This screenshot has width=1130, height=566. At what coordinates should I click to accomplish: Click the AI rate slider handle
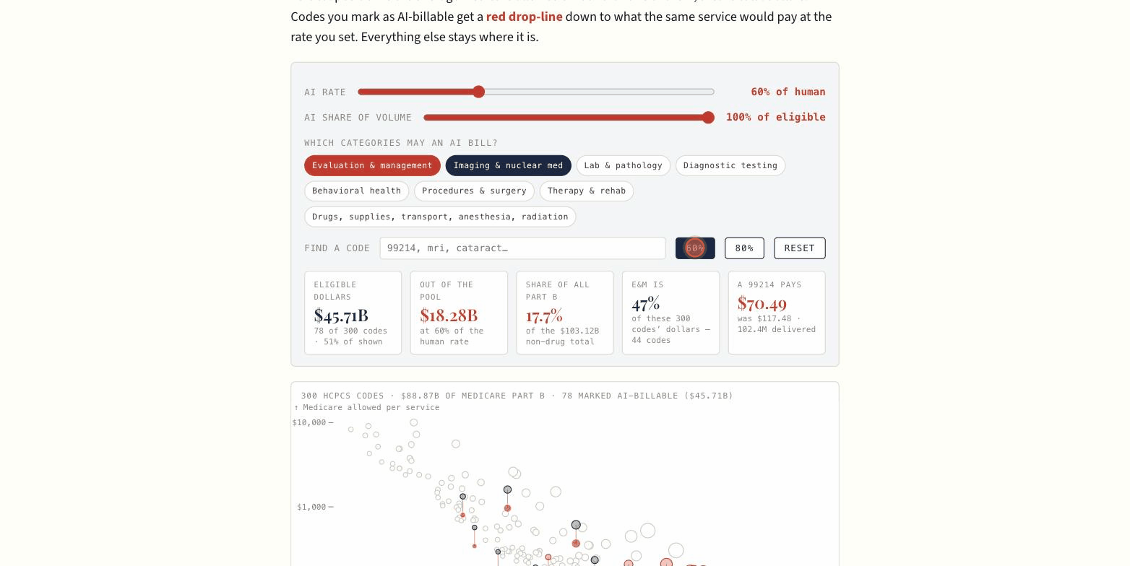(x=478, y=92)
